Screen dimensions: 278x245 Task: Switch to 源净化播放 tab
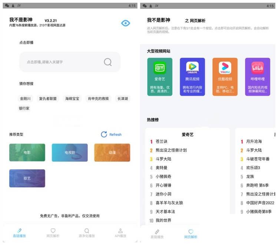tap(87, 233)
